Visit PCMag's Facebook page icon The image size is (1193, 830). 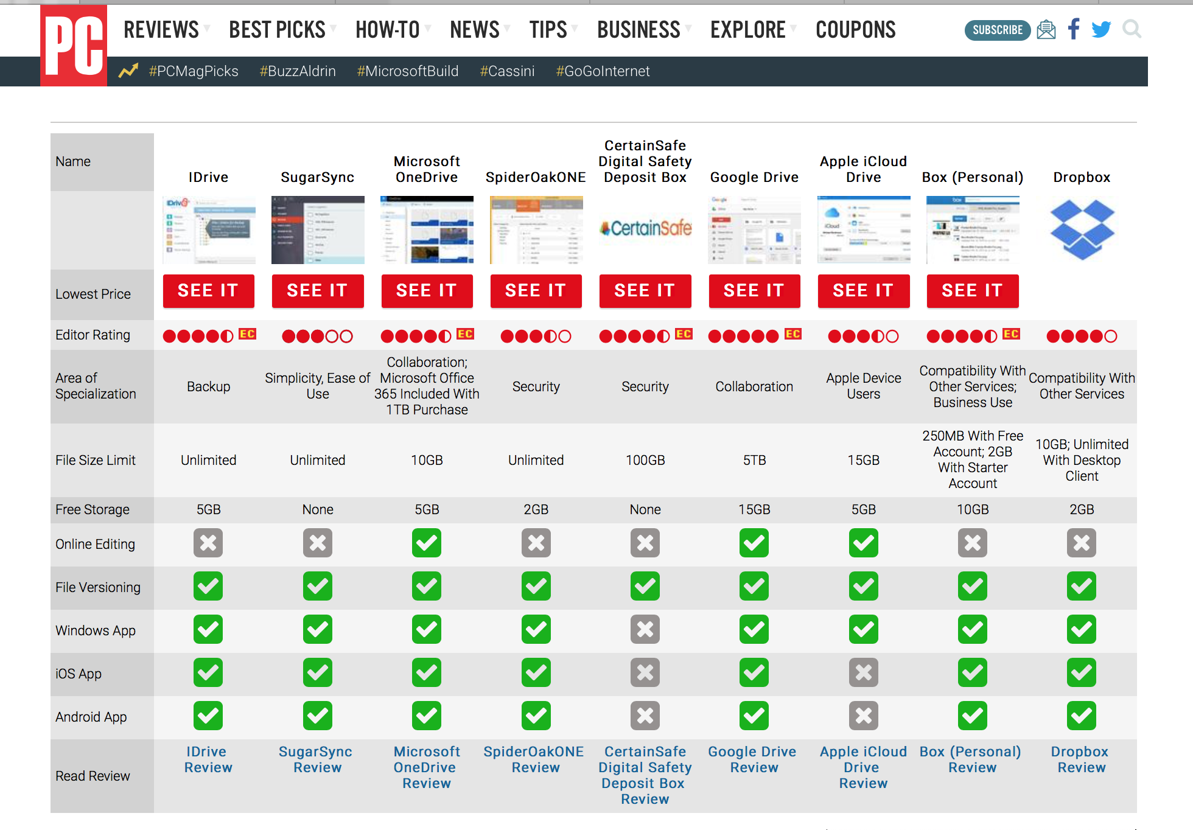point(1074,29)
